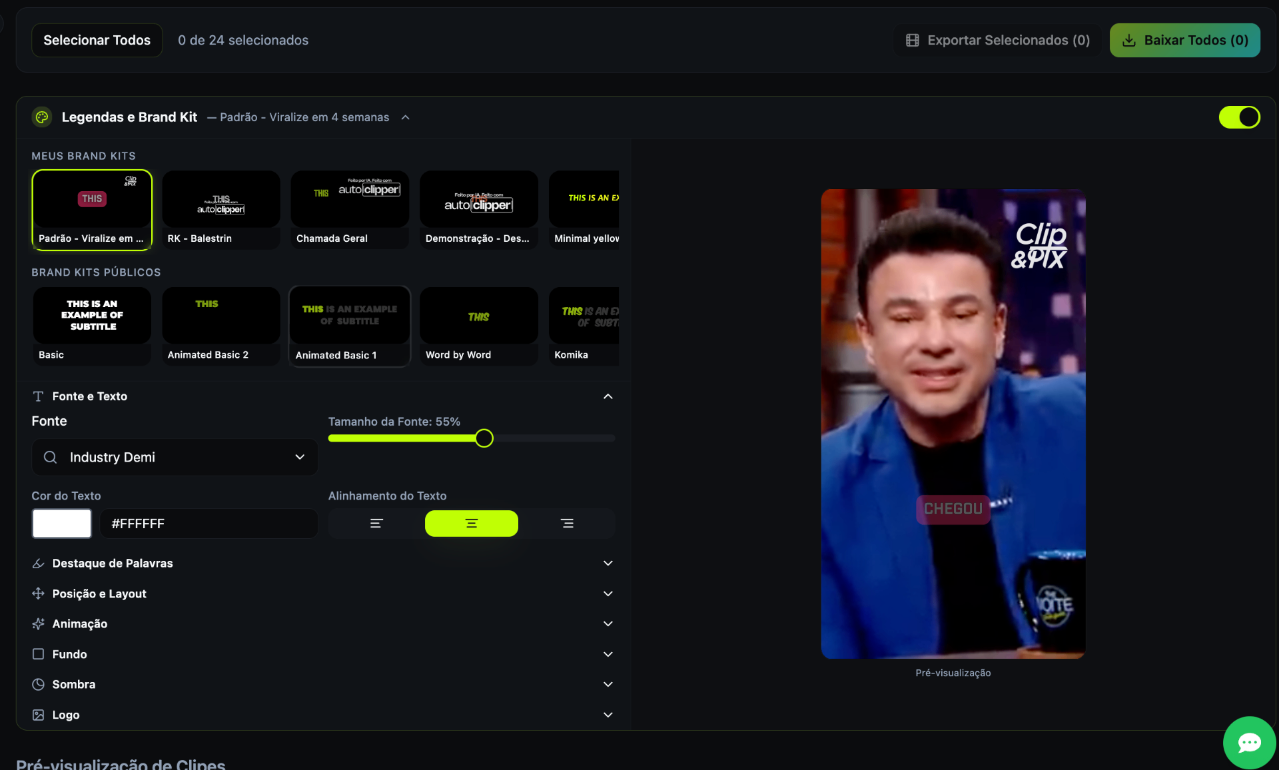1279x770 pixels.
Task: Click the Destaque de Palavras highlighter icon
Action: pos(38,564)
